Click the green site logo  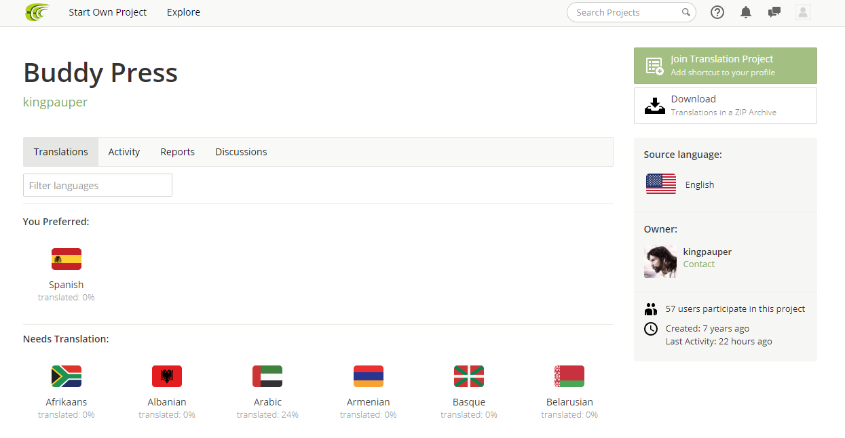pos(37,12)
